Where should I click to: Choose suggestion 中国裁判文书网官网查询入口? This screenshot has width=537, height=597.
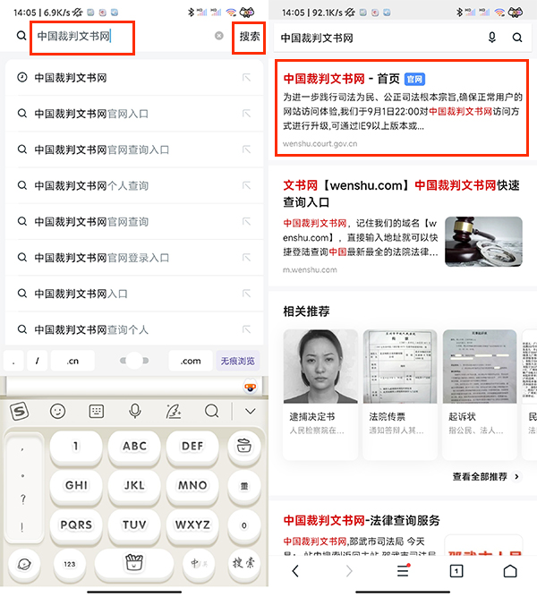(134, 149)
